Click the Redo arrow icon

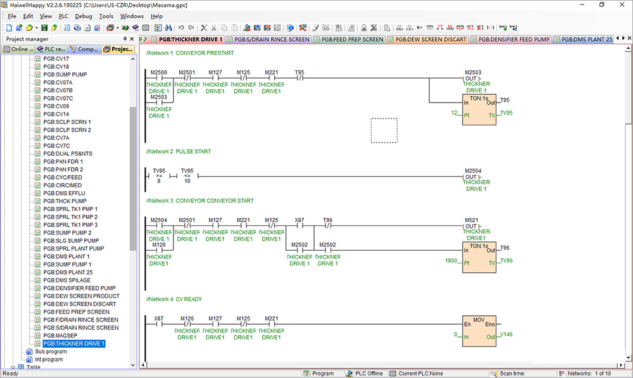tap(191, 27)
